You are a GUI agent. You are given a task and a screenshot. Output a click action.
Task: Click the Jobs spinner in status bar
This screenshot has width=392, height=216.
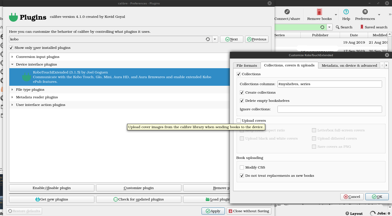click(372, 213)
